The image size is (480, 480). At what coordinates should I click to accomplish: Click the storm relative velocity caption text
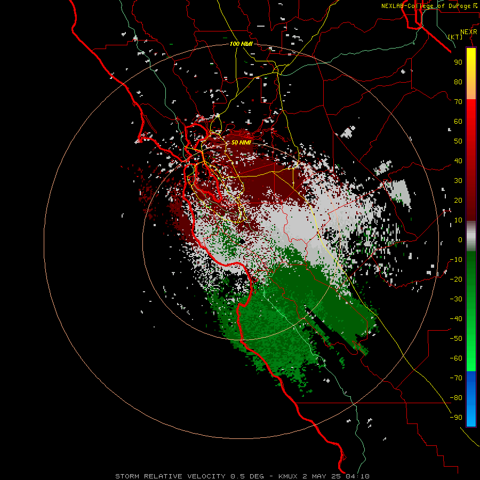click(x=242, y=476)
